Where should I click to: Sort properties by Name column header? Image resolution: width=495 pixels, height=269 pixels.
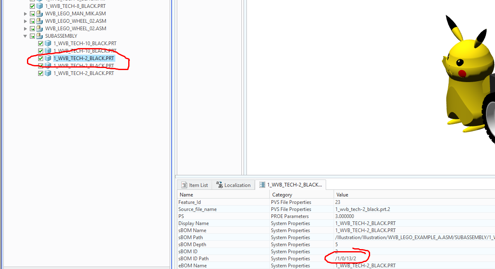(x=223, y=195)
